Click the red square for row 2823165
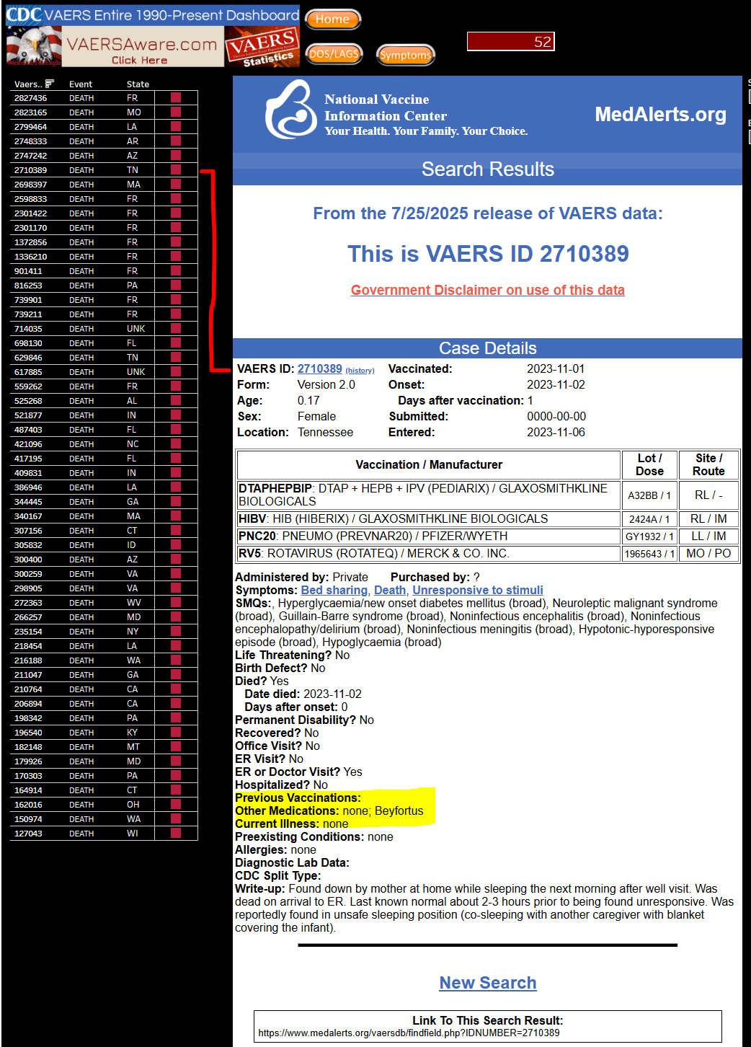The image size is (751, 1047). point(176,112)
